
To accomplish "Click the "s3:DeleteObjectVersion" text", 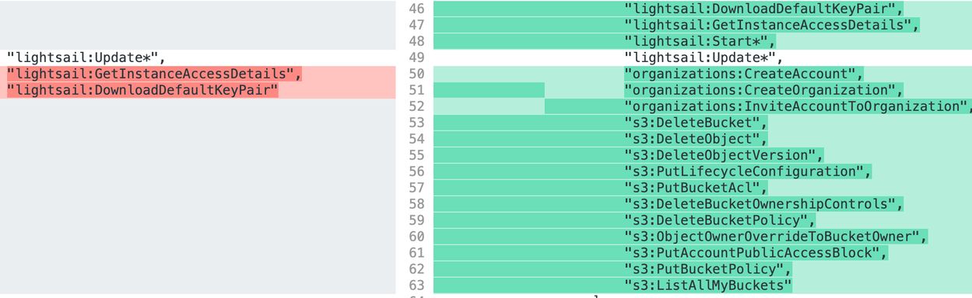I will tap(725, 156).
